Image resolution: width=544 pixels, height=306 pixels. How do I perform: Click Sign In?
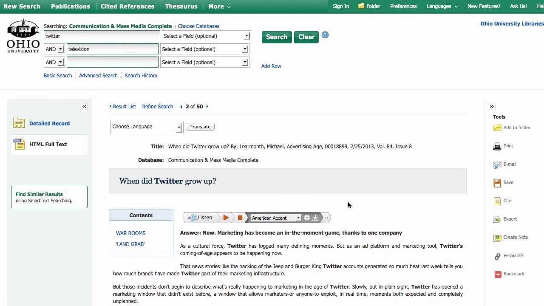point(341,6)
